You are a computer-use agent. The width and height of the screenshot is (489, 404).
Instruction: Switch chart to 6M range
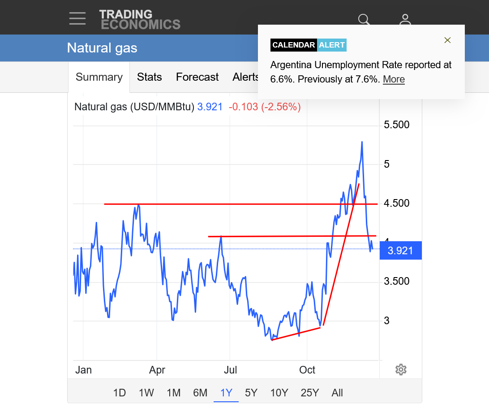click(200, 393)
